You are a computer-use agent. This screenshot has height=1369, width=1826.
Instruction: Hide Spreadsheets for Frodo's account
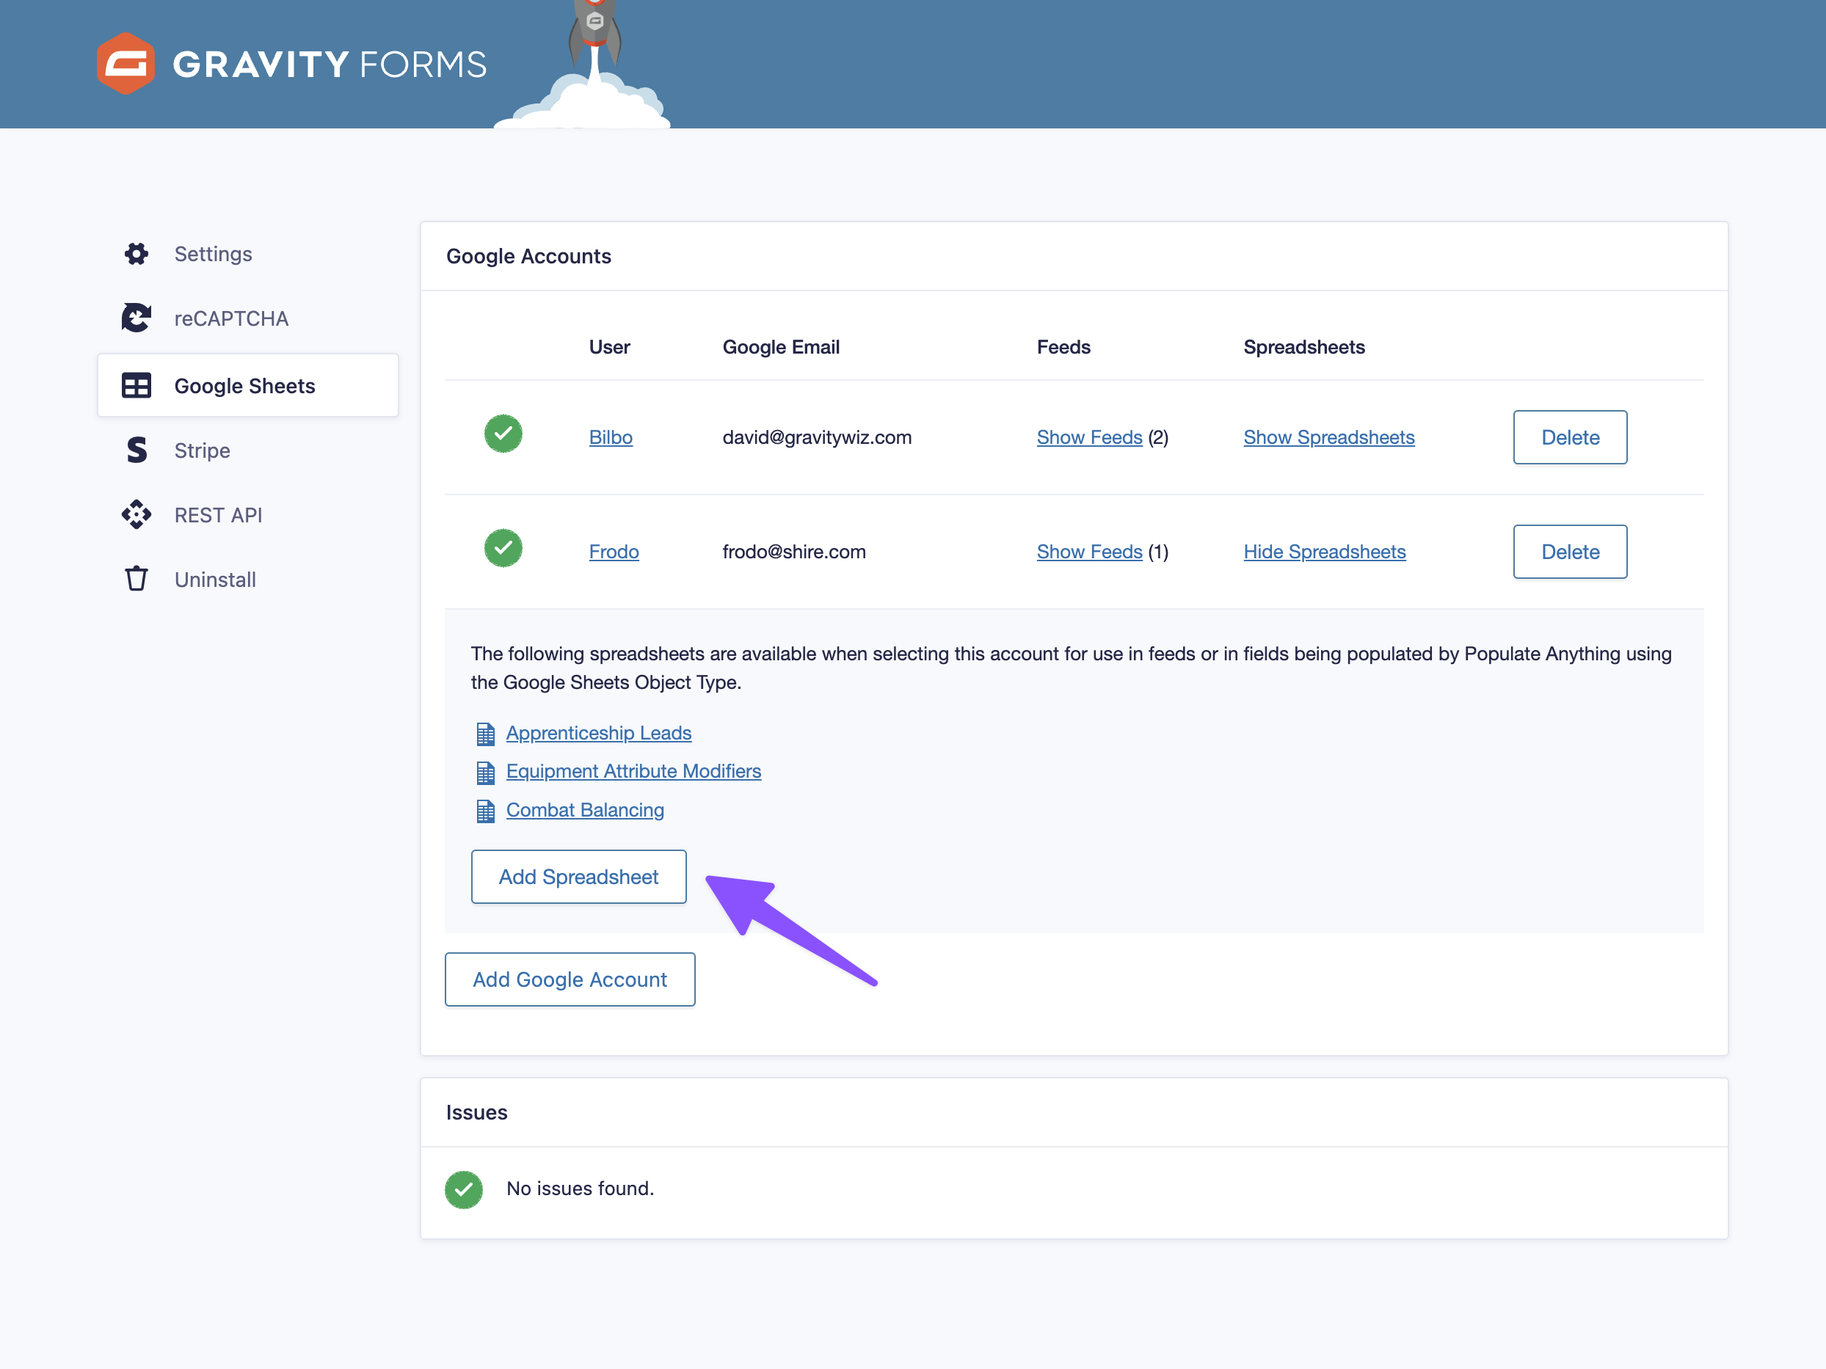point(1324,551)
